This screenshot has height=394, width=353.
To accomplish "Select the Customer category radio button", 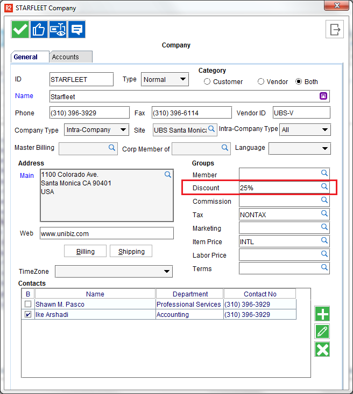I will pyautogui.click(x=207, y=82).
